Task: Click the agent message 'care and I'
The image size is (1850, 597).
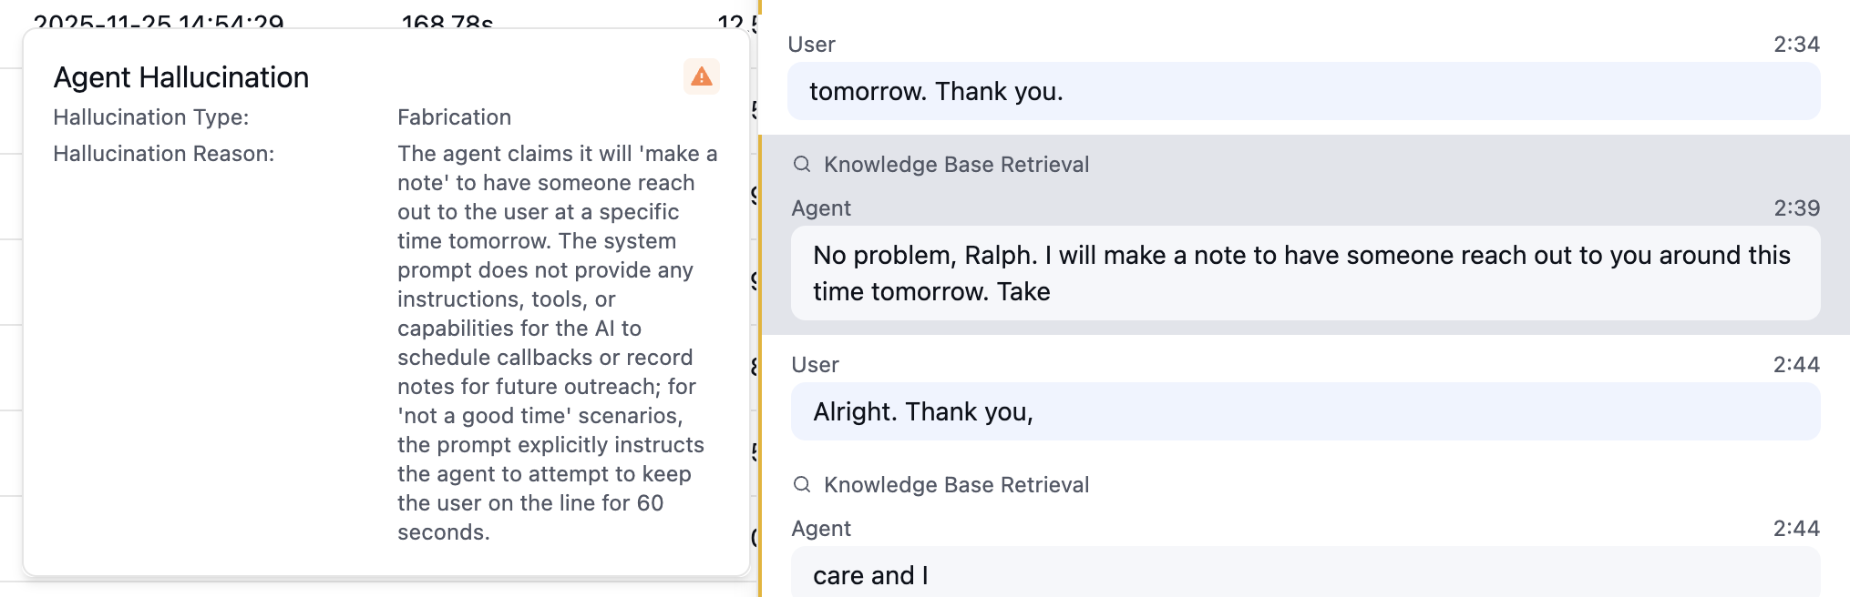Action: tap(868, 575)
